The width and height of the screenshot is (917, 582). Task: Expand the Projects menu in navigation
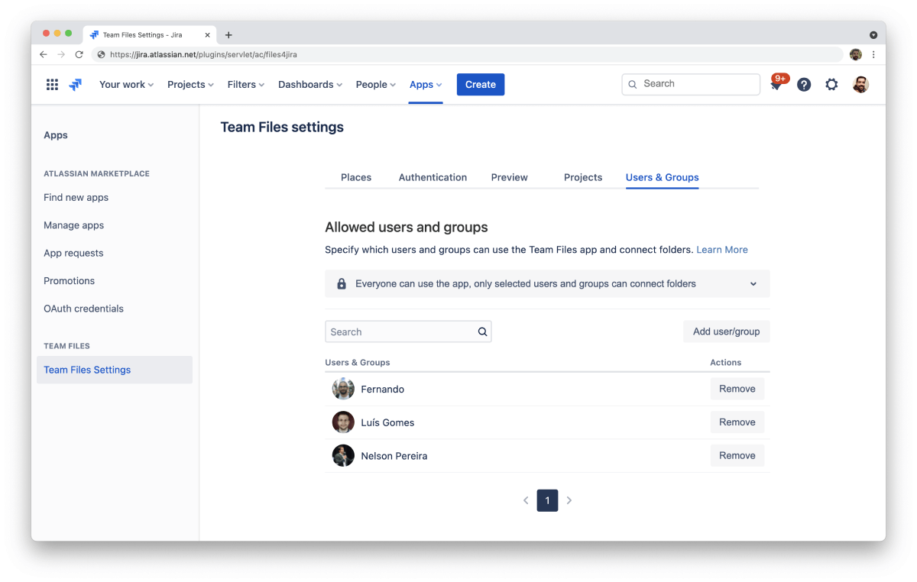pyautogui.click(x=191, y=85)
